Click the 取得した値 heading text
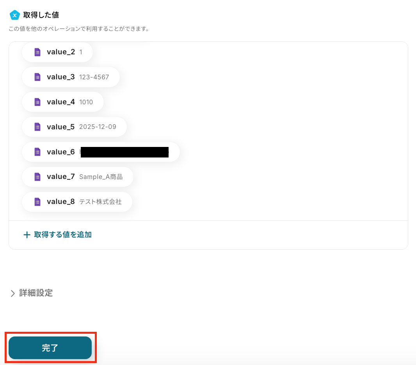 click(x=41, y=15)
